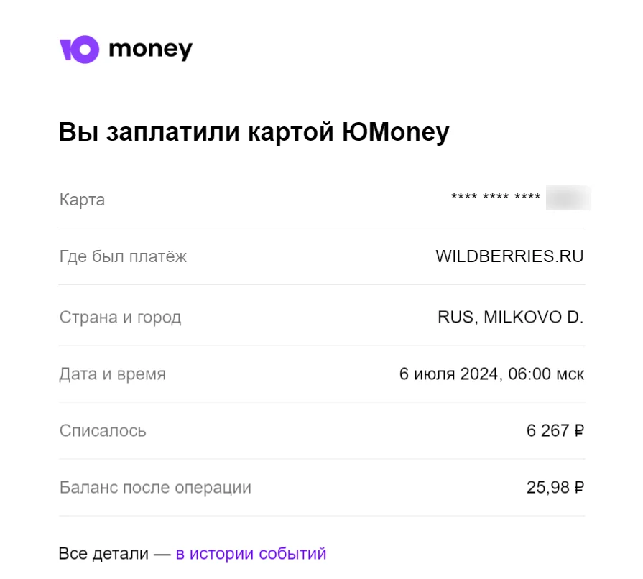
Task: Click the "Все детали —" text
Action: click(114, 554)
